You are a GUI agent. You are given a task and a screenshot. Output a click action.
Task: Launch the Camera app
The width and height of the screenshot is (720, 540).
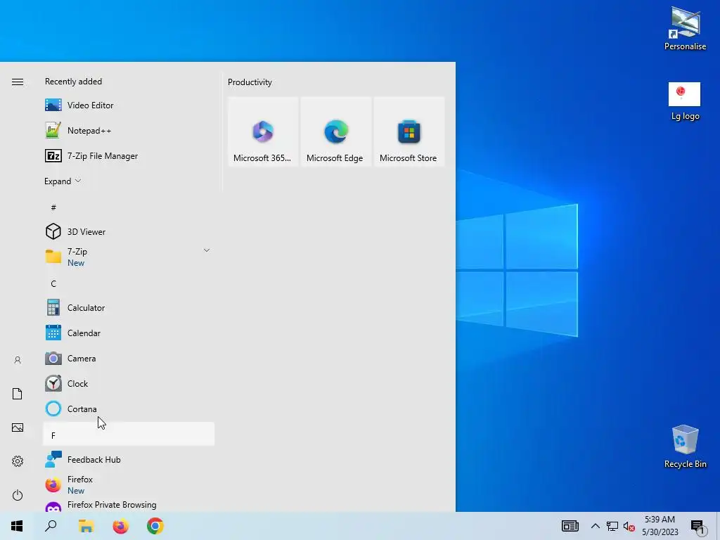129,358
